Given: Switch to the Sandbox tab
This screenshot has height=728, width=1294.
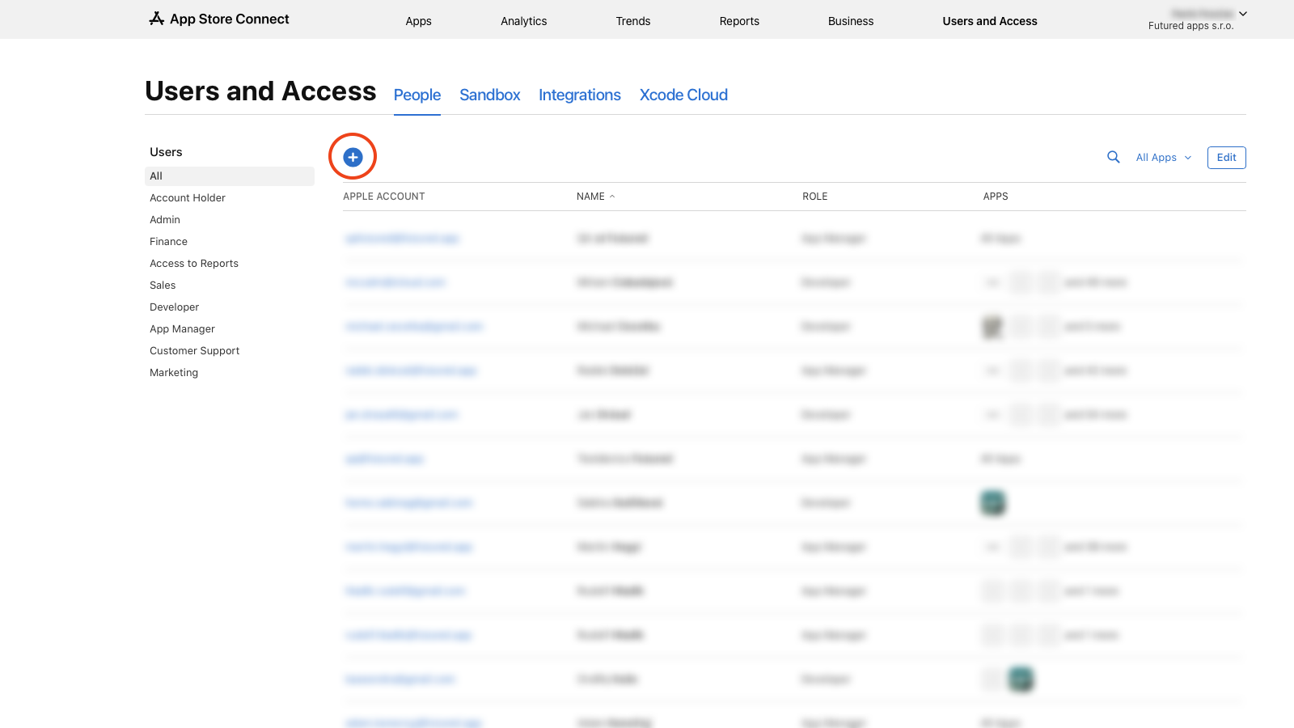Looking at the screenshot, I should click(x=489, y=95).
